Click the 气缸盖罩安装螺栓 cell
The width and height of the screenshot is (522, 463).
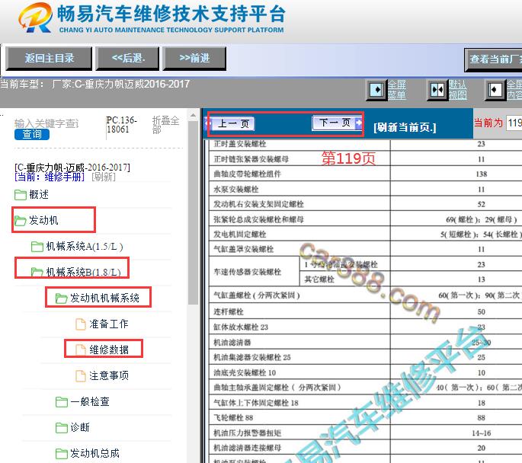tap(299, 249)
